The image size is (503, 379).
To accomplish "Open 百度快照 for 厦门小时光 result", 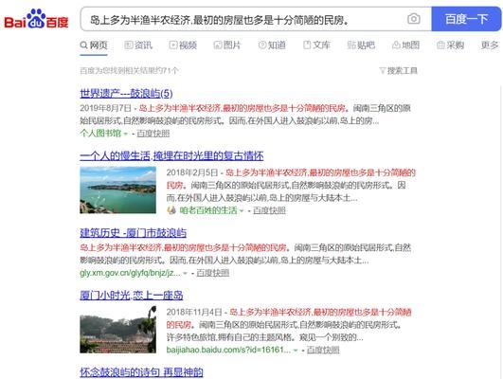I will [323, 350].
